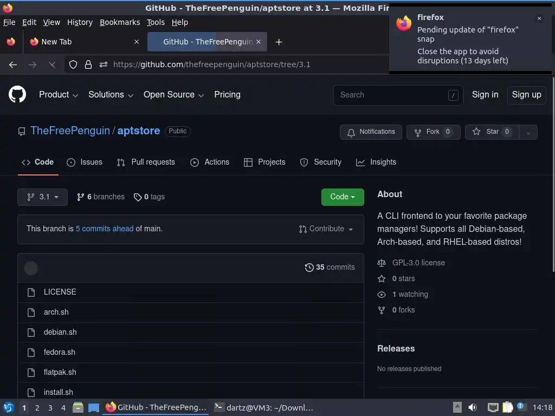Expand the Product menu
The height and width of the screenshot is (416, 555).
[59, 95]
